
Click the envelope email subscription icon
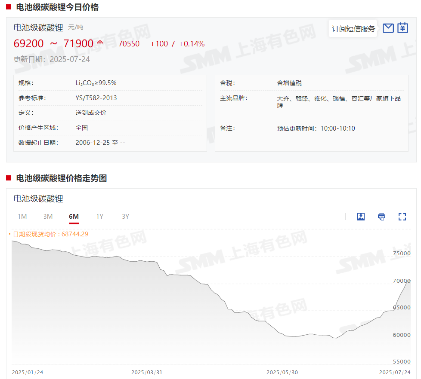(x=388, y=28)
